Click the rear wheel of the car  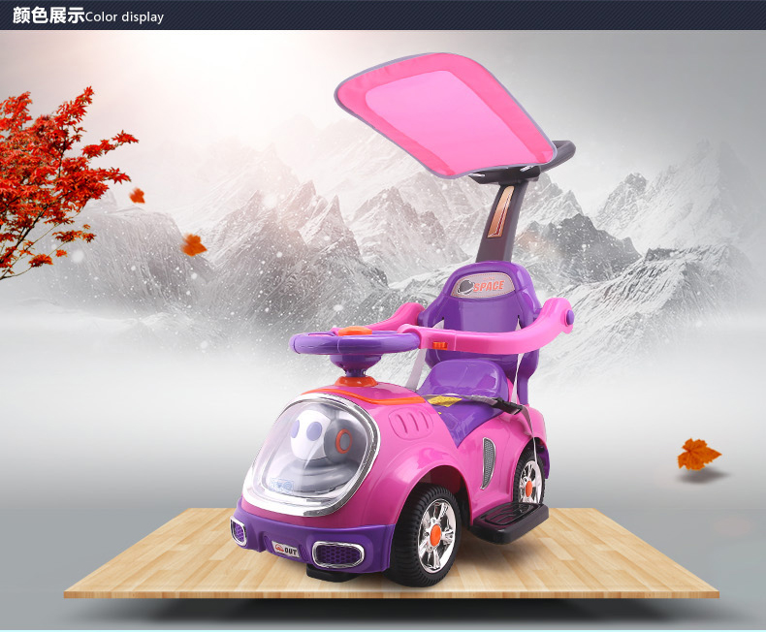click(x=529, y=480)
